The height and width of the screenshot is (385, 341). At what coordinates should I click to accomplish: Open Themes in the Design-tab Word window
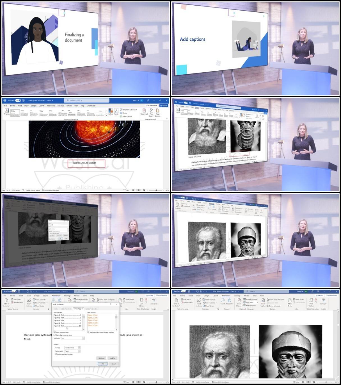7,112
